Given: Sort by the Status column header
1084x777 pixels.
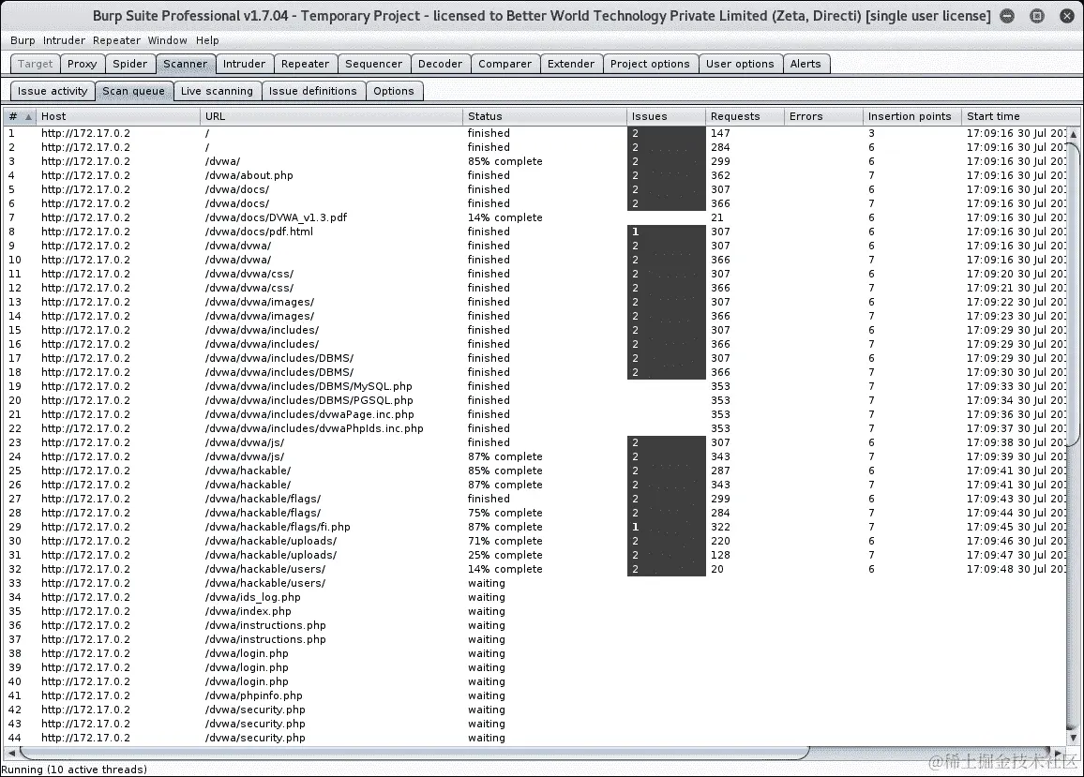Looking at the screenshot, I should pos(545,116).
